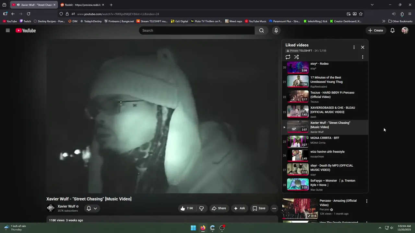Open three-dot menu for Percaso - Amazing

coord(367,201)
